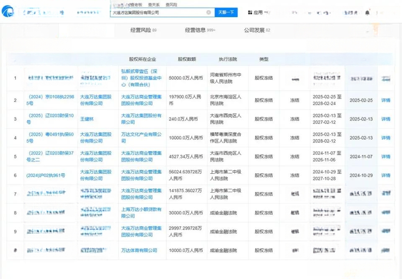Open 万达文化产业有限公司 company link
This screenshot has height=279, width=402.
point(141,137)
